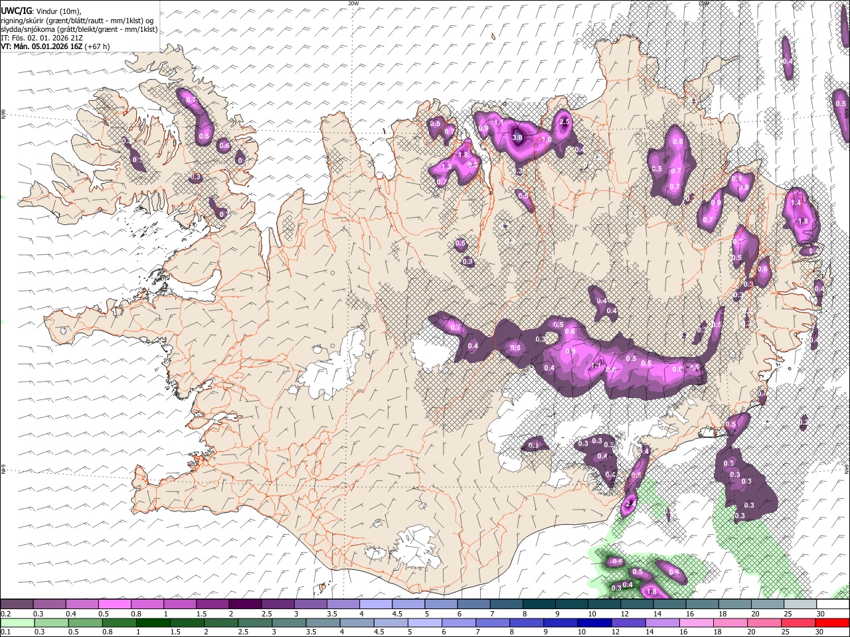Click the "4.5" label in the upper snow legend row
The height and width of the screenshot is (637, 850).
(397, 614)
